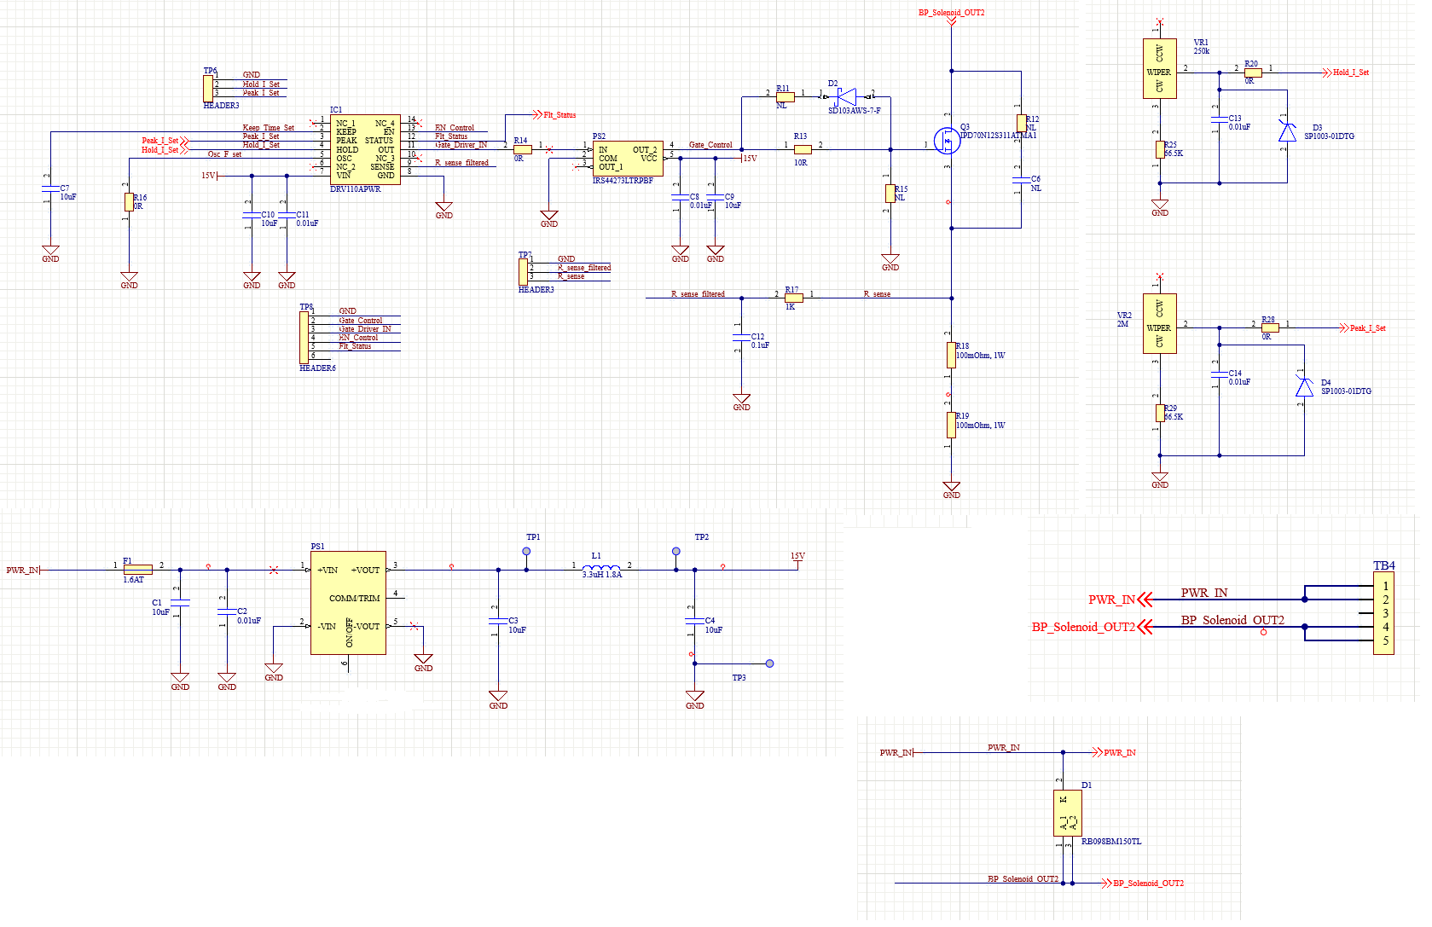Viewport: 1432px width, 927px height.
Task: Select the F1 fuse symbol
Action: coord(138,569)
